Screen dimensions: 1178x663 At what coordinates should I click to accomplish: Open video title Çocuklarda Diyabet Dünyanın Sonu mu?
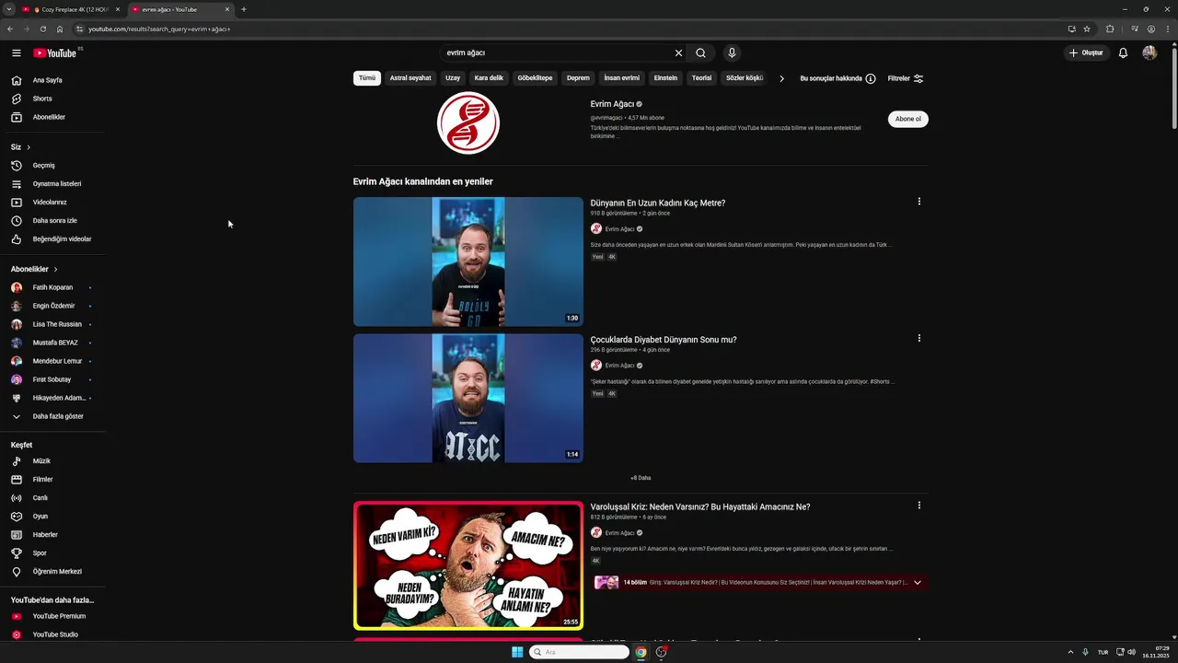coord(664,340)
